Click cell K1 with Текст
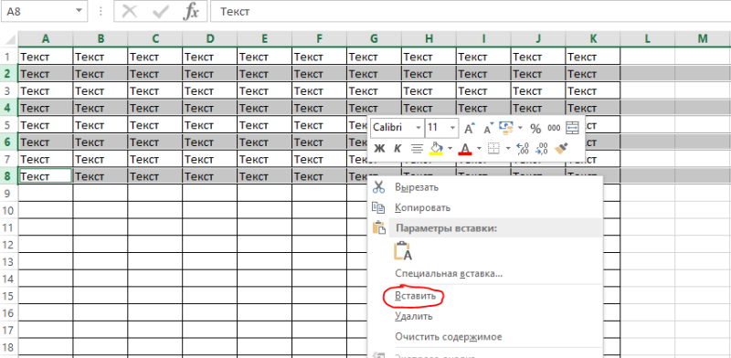The image size is (731, 358). [x=593, y=57]
